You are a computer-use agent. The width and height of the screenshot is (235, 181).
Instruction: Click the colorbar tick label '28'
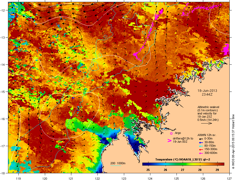point(200,170)
